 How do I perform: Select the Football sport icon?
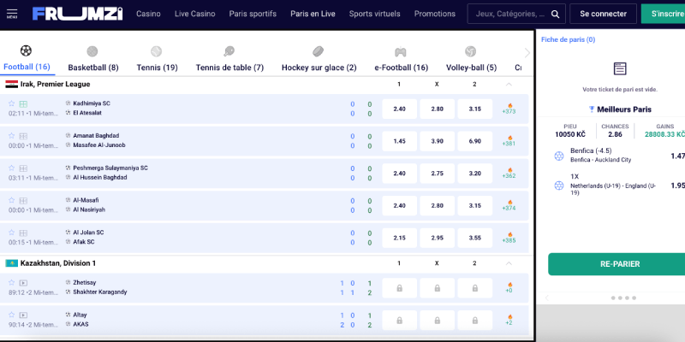(x=26, y=50)
